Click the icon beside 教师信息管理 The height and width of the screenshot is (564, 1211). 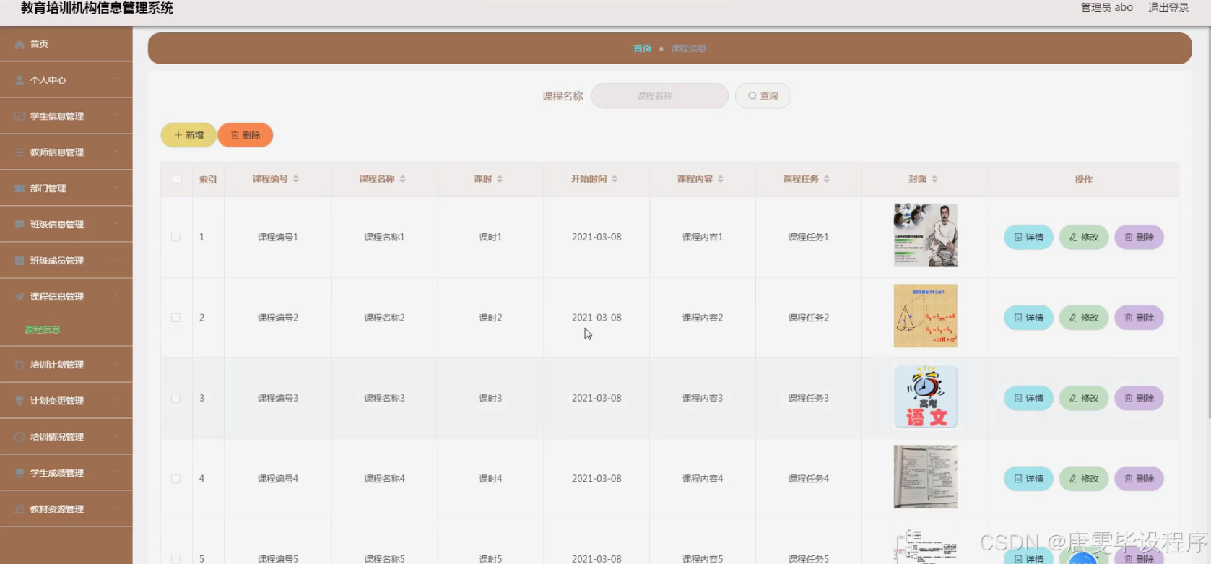point(19,152)
